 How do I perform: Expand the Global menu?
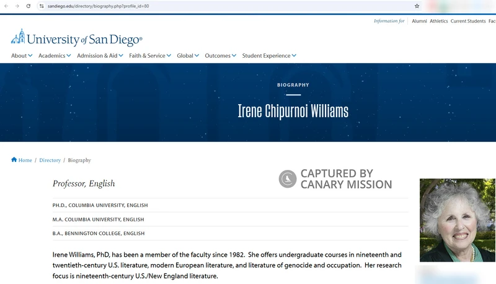[x=188, y=56]
